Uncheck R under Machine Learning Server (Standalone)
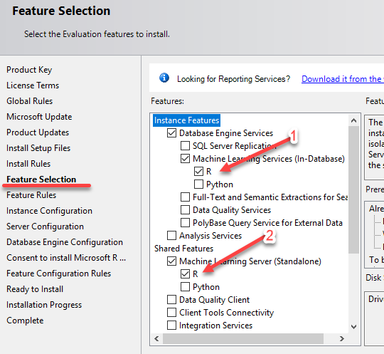The width and height of the screenshot is (384, 354). coord(185,274)
